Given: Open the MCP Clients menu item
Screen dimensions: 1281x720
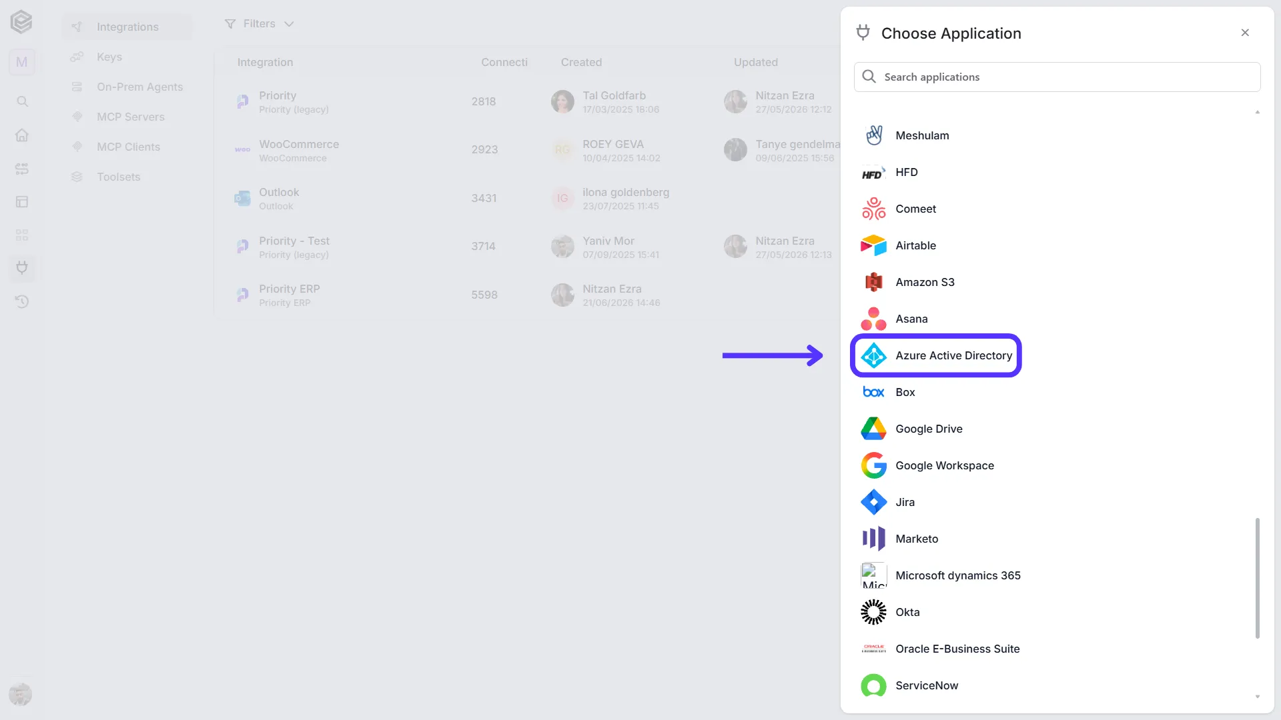Looking at the screenshot, I should click(x=127, y=147).
